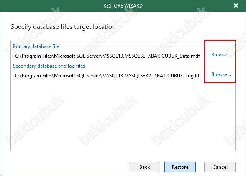Click the RESTORE WIZARD title bar text
246x176 pixels.
tap(123, 6)
